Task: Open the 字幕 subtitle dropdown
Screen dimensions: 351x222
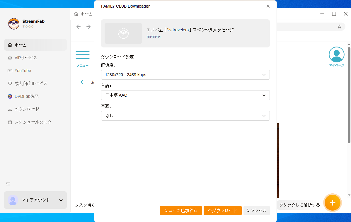Action: 185,116
